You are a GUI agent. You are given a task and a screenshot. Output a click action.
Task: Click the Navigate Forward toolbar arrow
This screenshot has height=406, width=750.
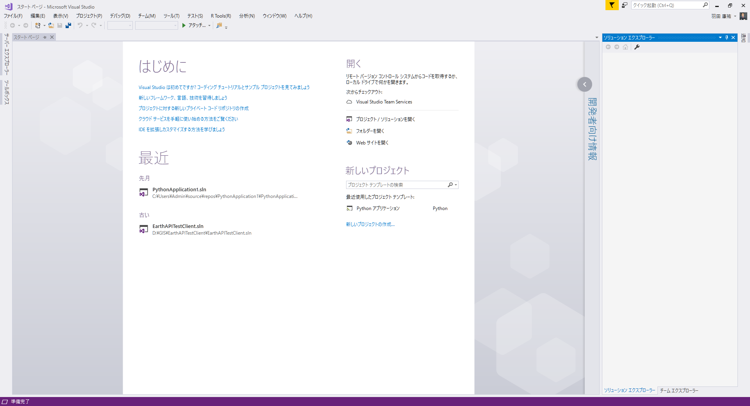click(x=26, y=25)
